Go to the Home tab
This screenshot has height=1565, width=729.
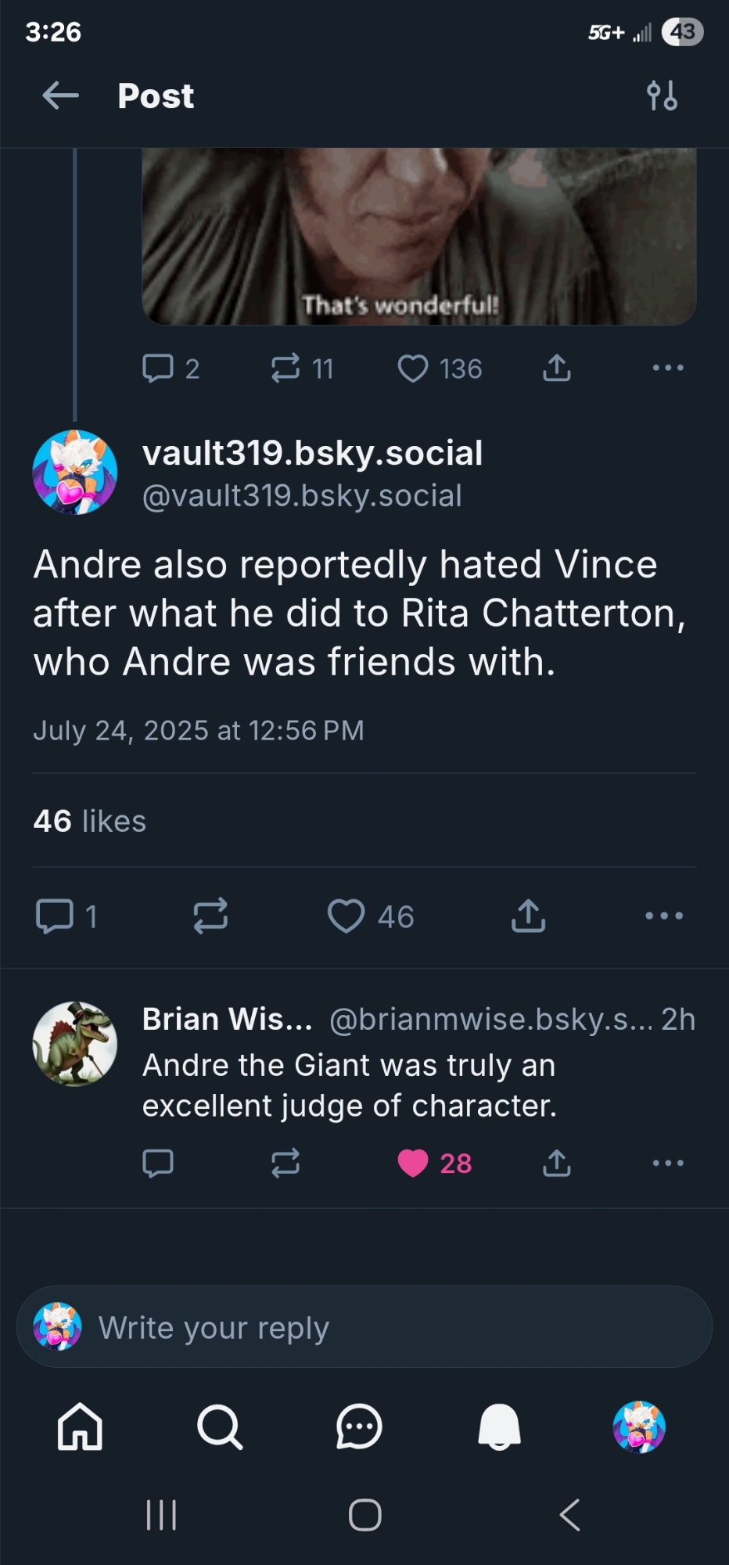click(80, 1426)
